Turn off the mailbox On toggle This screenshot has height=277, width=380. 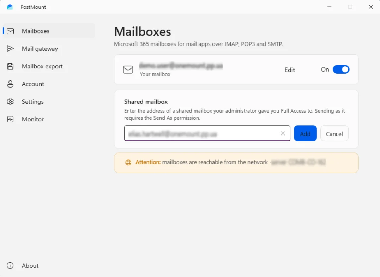click(x=341, y=70)
